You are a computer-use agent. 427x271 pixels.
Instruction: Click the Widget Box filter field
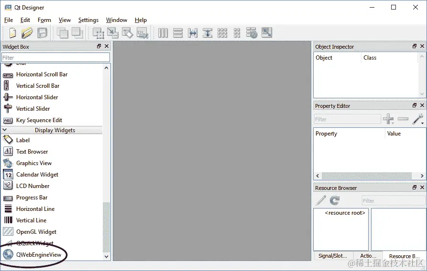tap(55, 58)
